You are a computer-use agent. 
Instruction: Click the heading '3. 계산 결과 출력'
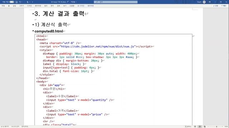(59, 14)
